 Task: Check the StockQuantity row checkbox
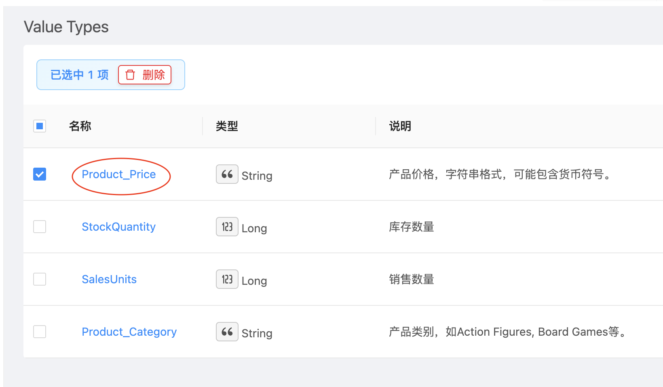pos(40,227)
